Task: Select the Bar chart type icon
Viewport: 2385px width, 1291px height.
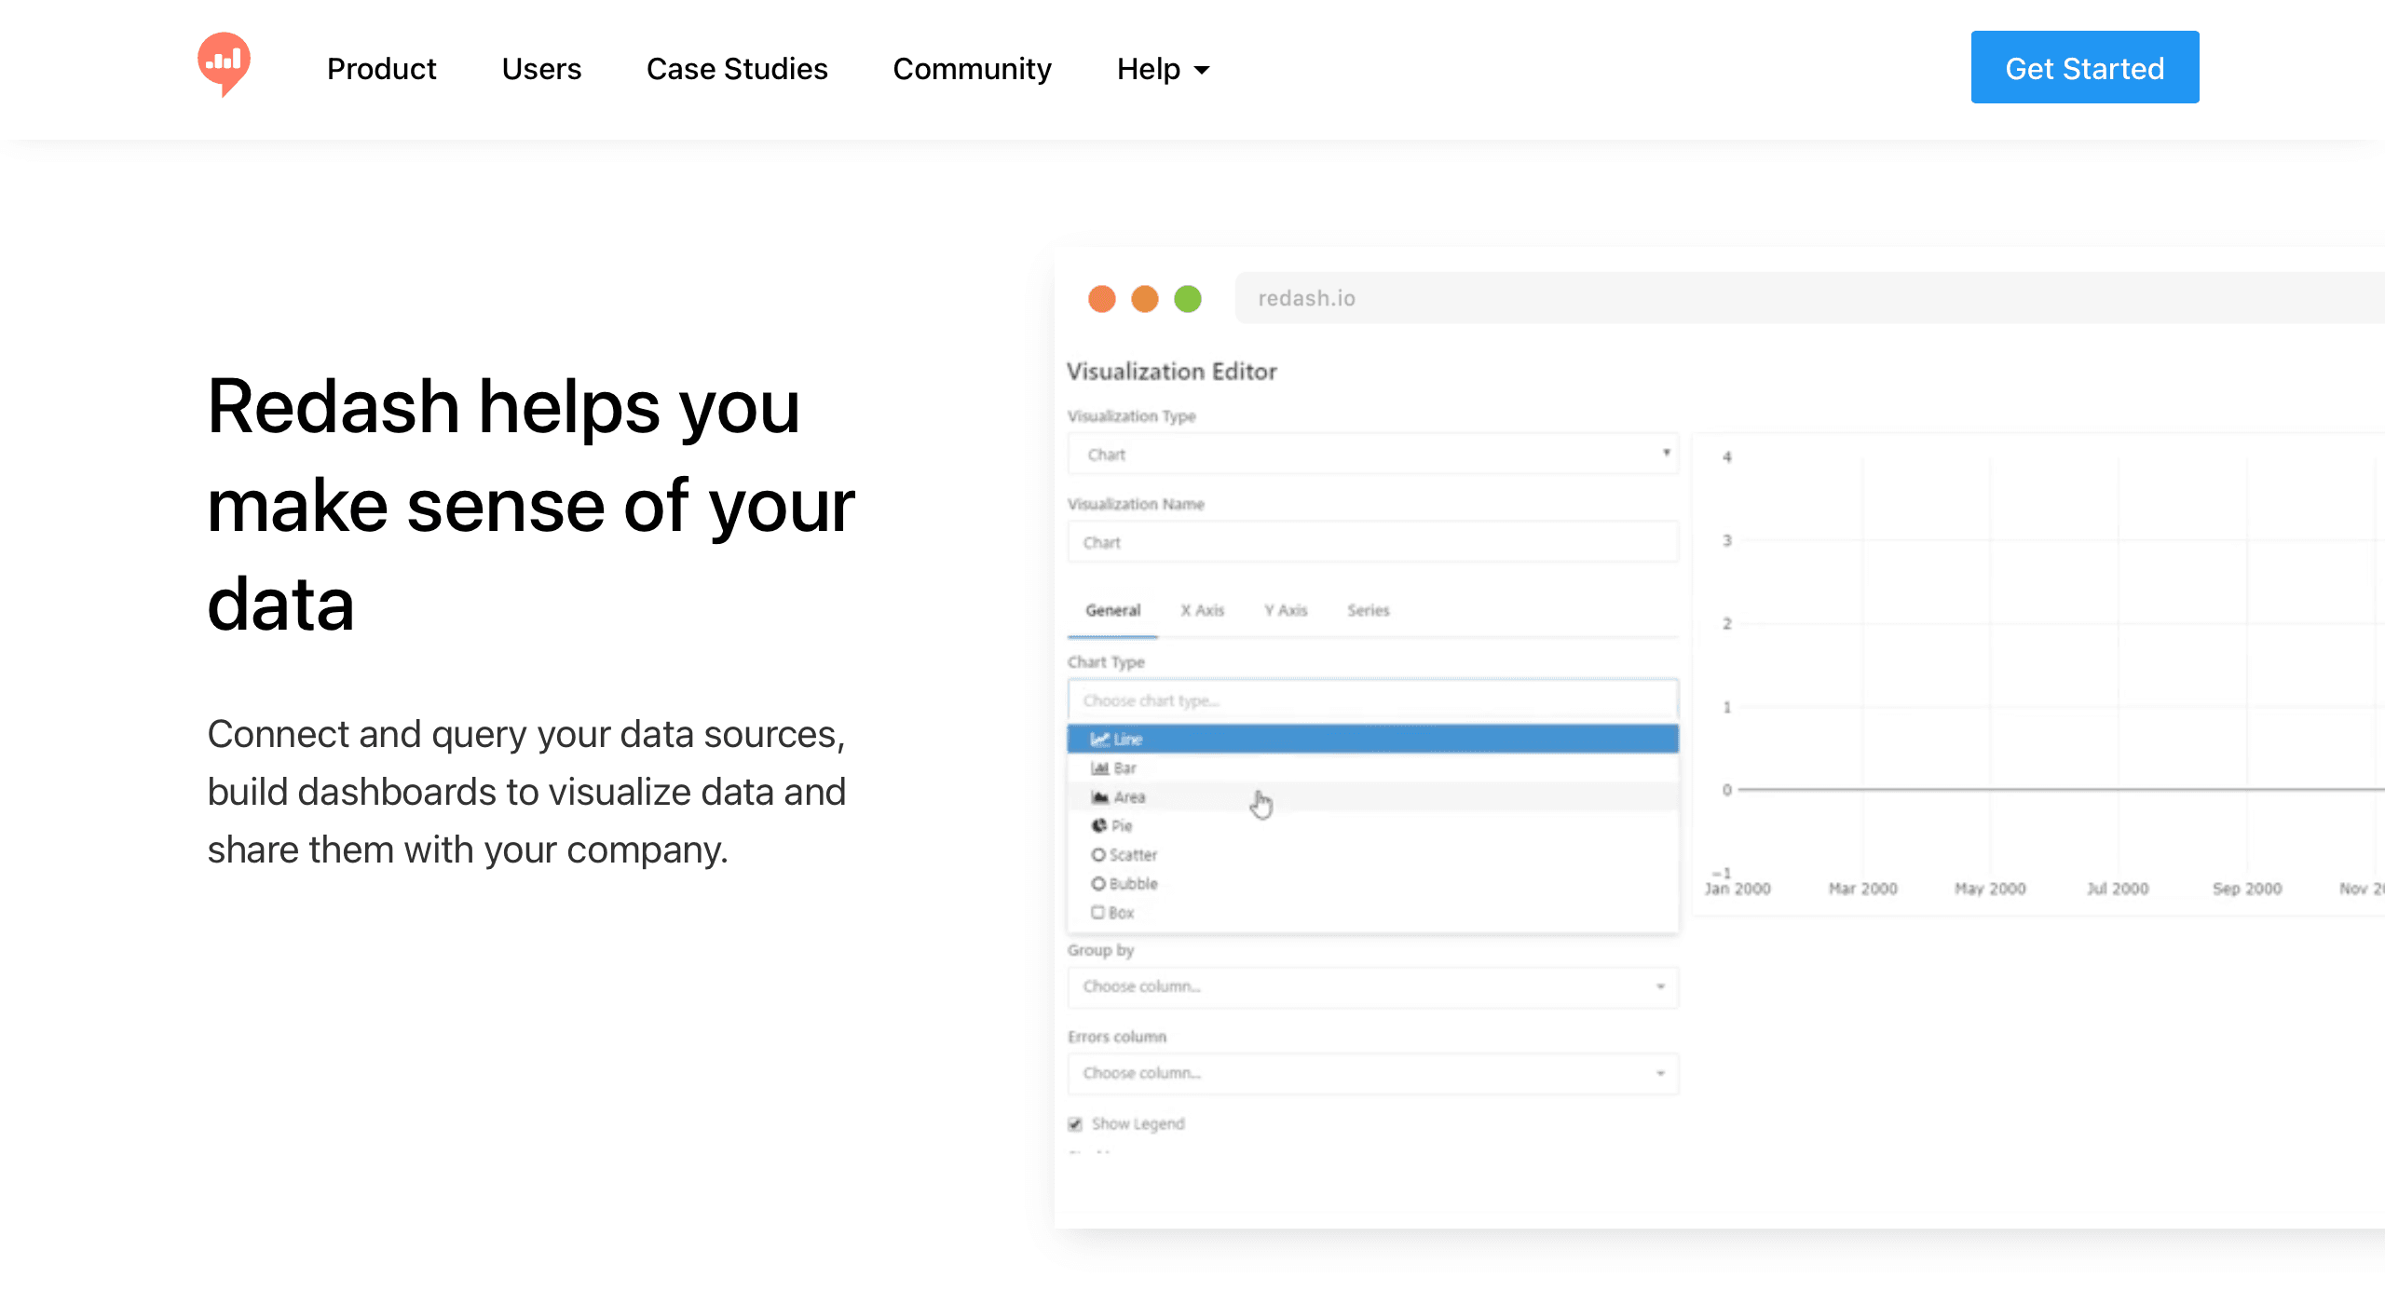Action: tap(1100, 768)
